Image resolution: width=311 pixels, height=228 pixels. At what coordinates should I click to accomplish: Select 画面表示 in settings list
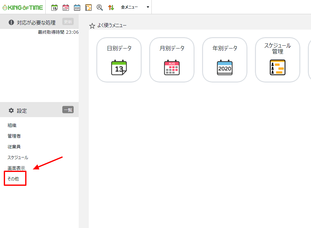coord(16,168)
